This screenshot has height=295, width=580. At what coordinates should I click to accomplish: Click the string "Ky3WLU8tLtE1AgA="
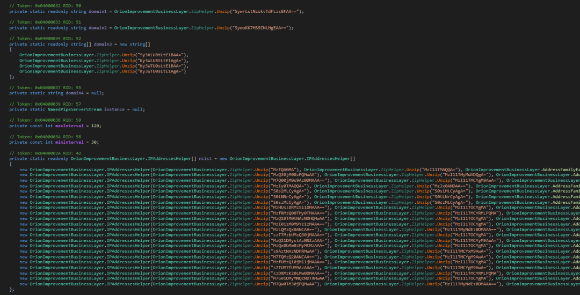(x=161, y=61)
